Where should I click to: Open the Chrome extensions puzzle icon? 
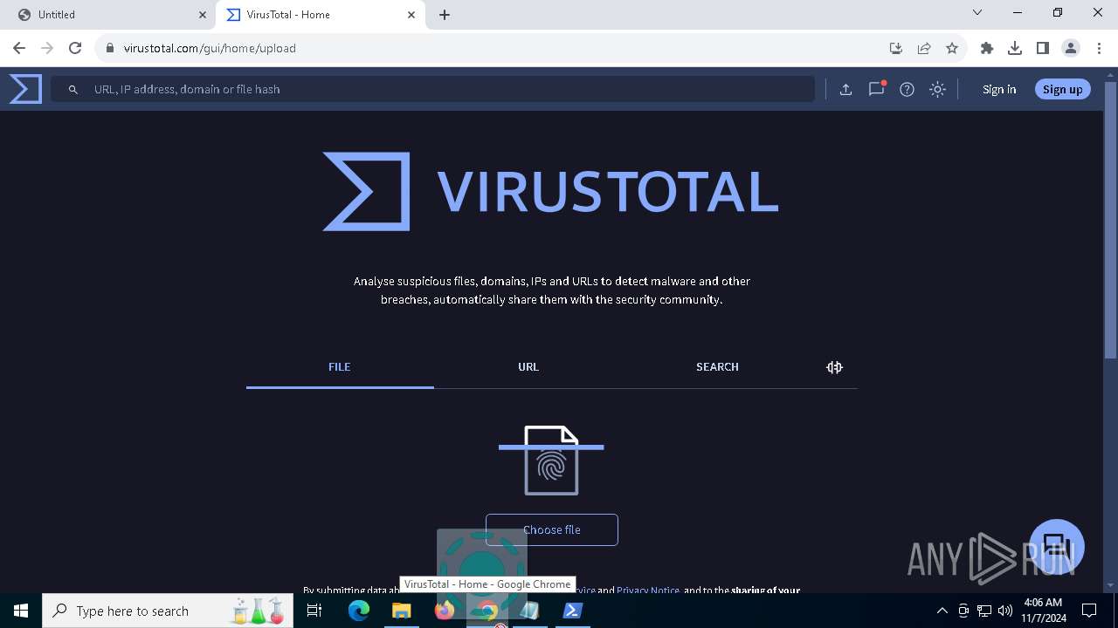[x=987, y=48]
